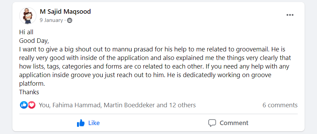Click the 'Like' text label
Screen dimensions: 317x134
[x=94, y=123]
